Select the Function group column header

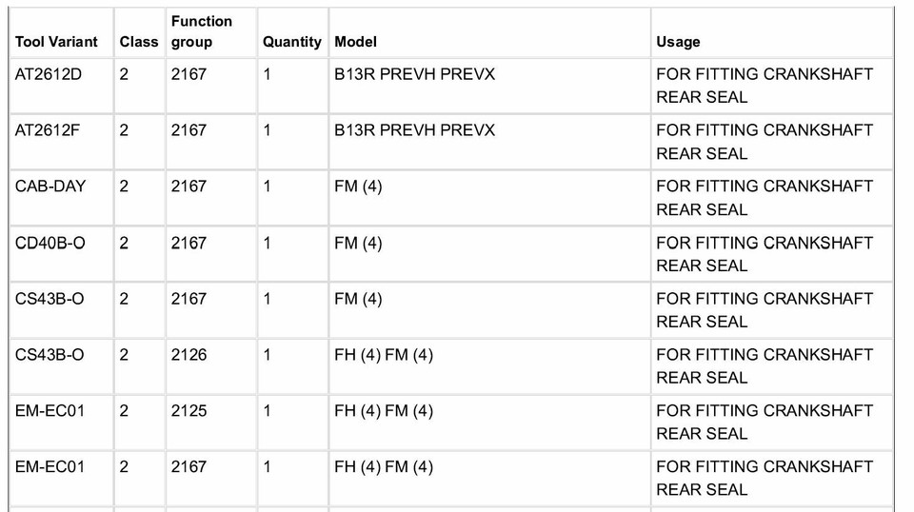(201, 31)
